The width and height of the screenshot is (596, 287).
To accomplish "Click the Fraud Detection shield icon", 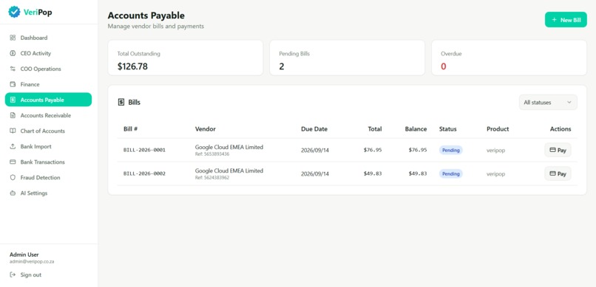I will pos(13,178).
